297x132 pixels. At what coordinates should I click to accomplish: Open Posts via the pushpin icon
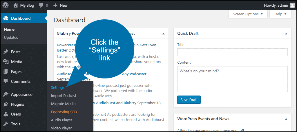[x=6, y=52]
